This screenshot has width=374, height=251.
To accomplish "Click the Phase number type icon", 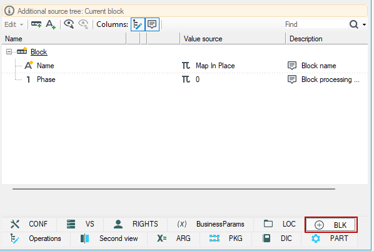I will click(28, 79).
